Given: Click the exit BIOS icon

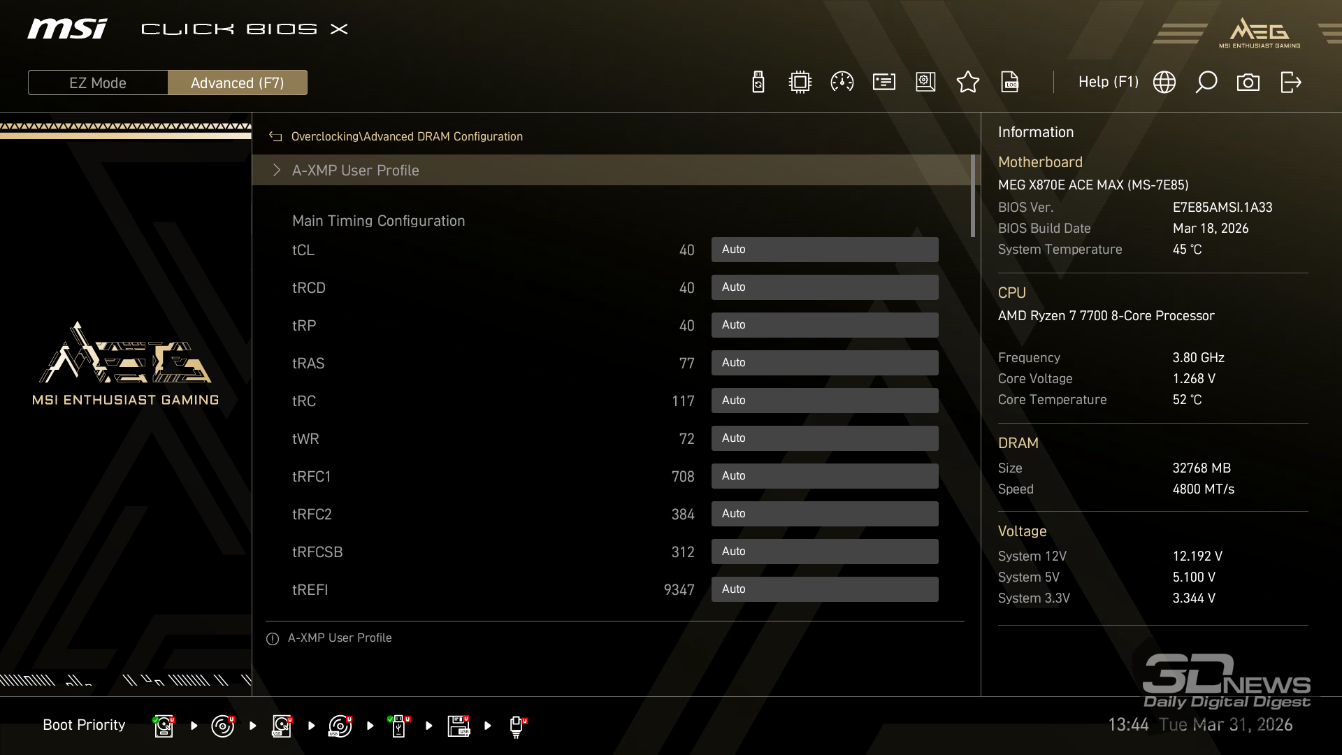Looking at the screenshot, I should tap(1290, 82).
